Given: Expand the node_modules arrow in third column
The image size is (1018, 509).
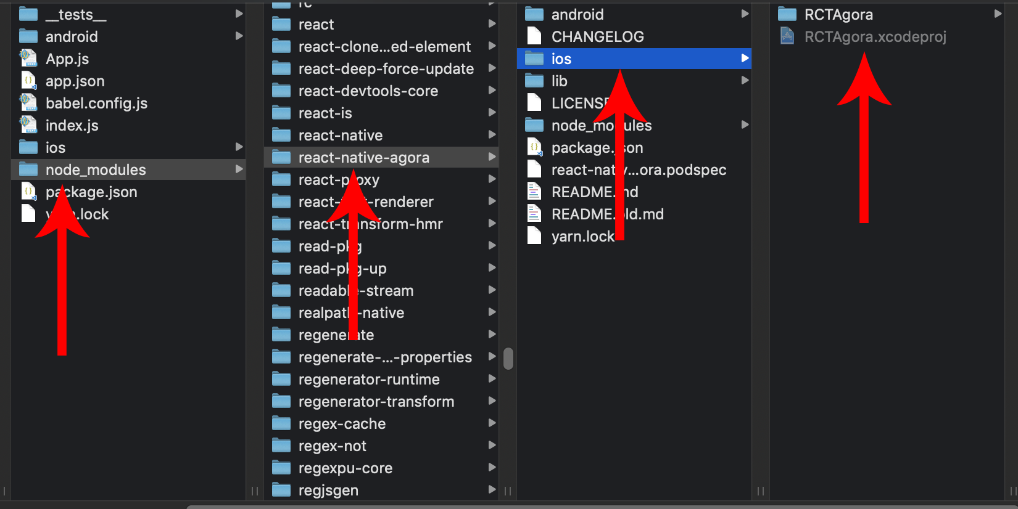Looking at the screenshot, I should coord(745,124).
